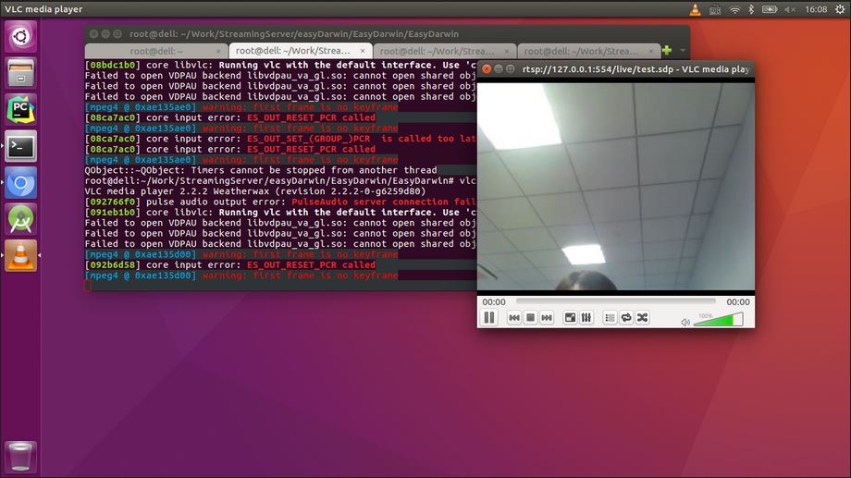Click the VLC window title rtsp://127.0.0.1:554/live/test.sdp
The height and width of the screenshot is (478, 851).
[635, 69]
